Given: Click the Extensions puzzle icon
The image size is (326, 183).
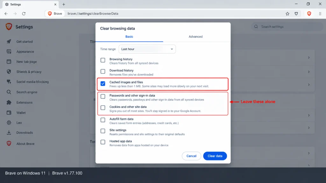Looking at the screenshot, I should pos(9,102).
